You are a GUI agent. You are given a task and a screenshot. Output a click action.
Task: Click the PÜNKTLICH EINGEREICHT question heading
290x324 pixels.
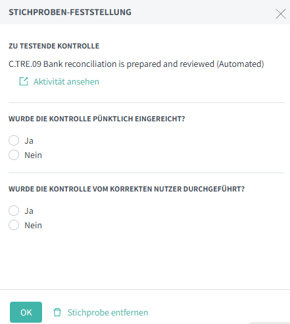tap(97, 119)
